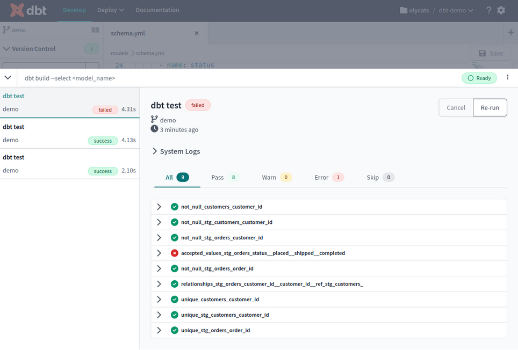
Task: Click the Version Control change count badge
Action: 91,49
